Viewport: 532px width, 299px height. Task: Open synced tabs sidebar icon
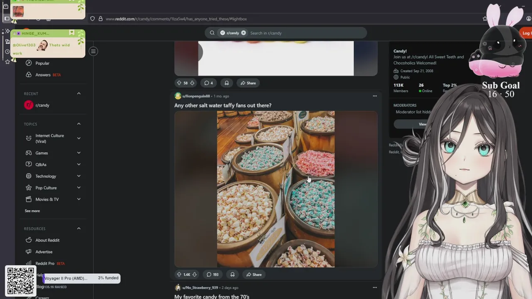7,41
